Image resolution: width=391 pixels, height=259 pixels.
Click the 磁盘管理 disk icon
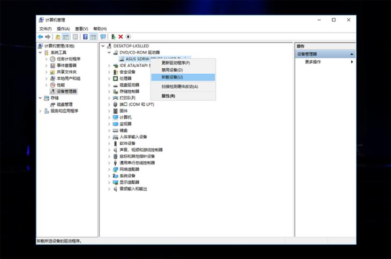tap(52, 104)
